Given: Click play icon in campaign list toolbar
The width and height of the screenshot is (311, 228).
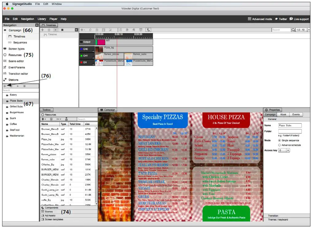Looking at the screenshot, I should [18, 86].
